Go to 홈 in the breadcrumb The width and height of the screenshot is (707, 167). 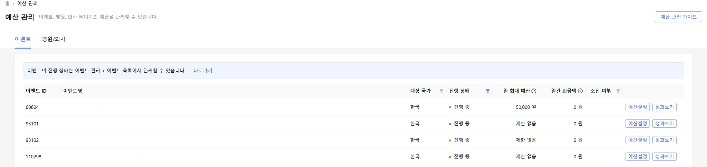(x=7, y=3)
